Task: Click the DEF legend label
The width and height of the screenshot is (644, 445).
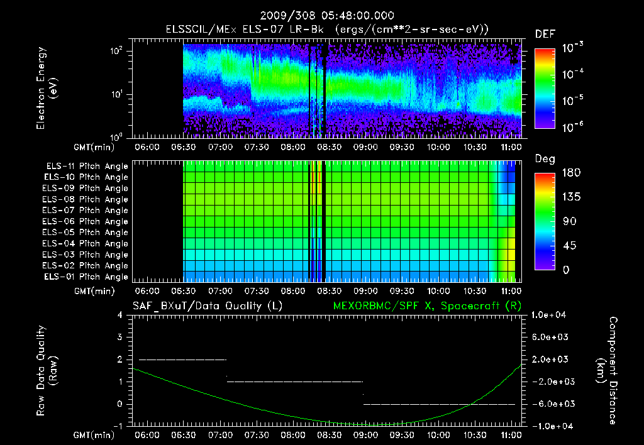Action: (x=545, y=34)
